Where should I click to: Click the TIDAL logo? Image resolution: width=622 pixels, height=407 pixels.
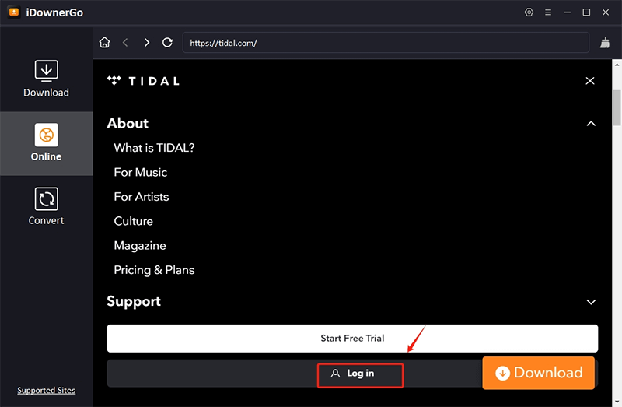pyautogui.click(x=143, y=81)
